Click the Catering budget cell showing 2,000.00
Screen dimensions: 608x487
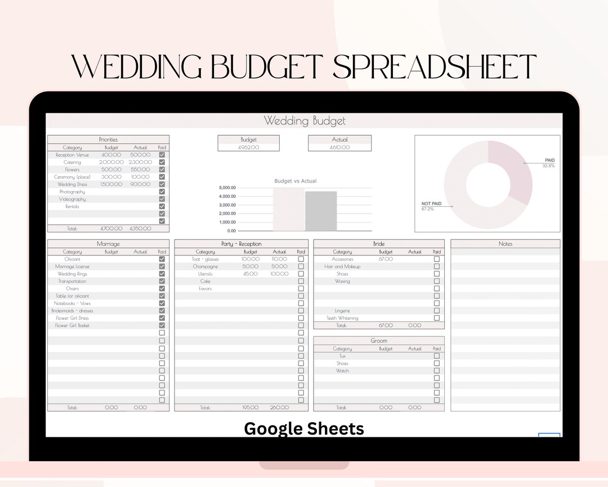coord(111,162)
